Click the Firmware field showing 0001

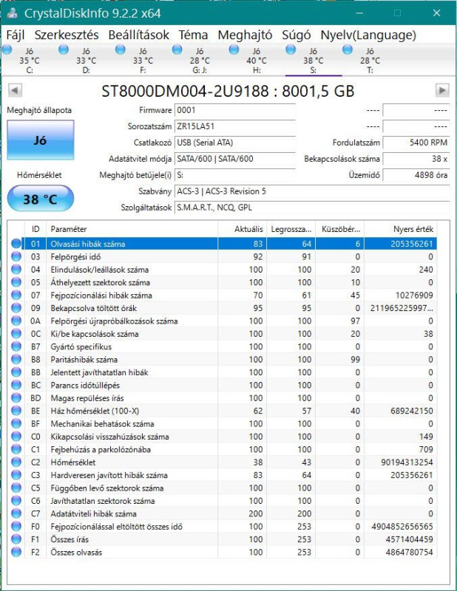(234, 110)
